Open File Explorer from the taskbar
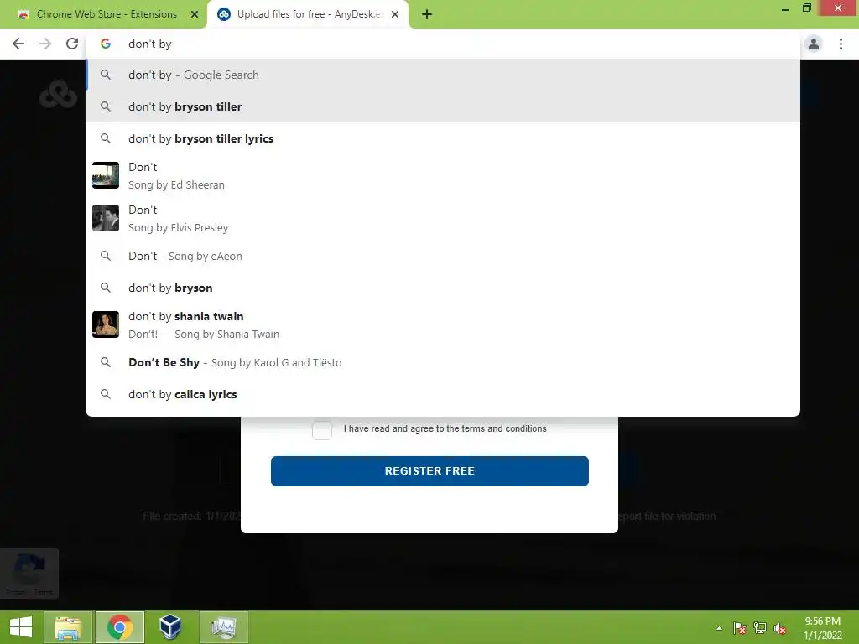Screen dimensions: 859x644 tap(67, 627)
